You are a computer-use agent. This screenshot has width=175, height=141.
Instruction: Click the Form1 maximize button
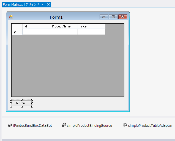tap(113, 17)
